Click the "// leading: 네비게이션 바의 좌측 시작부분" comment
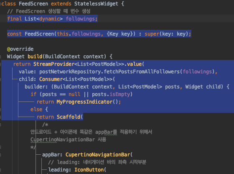Viewport: 234px width, 174px height. (x=97, y=162)
